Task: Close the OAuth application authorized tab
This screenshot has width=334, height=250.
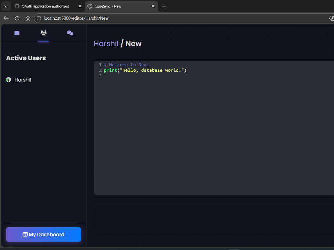Action: tap(80, 6)
